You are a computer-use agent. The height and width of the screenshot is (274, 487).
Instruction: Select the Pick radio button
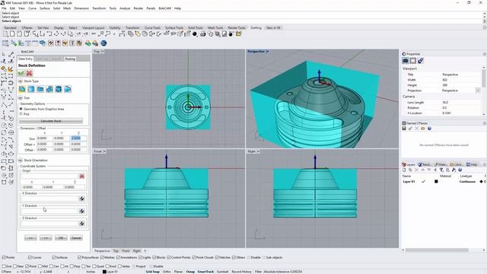click(21, 114)
